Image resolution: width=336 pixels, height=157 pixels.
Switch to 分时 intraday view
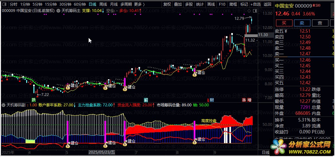(x=13, y=4)
